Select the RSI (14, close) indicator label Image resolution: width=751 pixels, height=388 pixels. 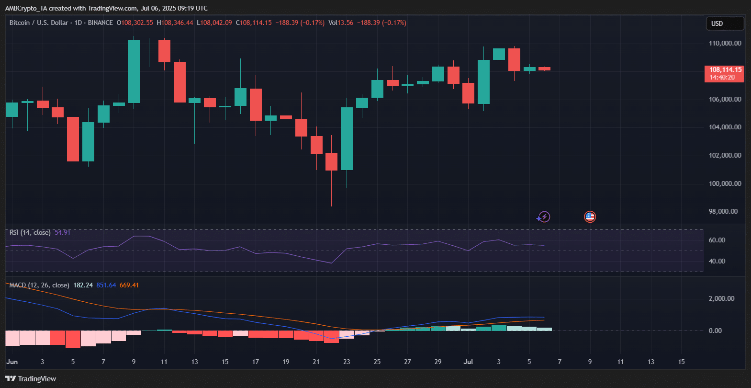click(x=30, y=232)
